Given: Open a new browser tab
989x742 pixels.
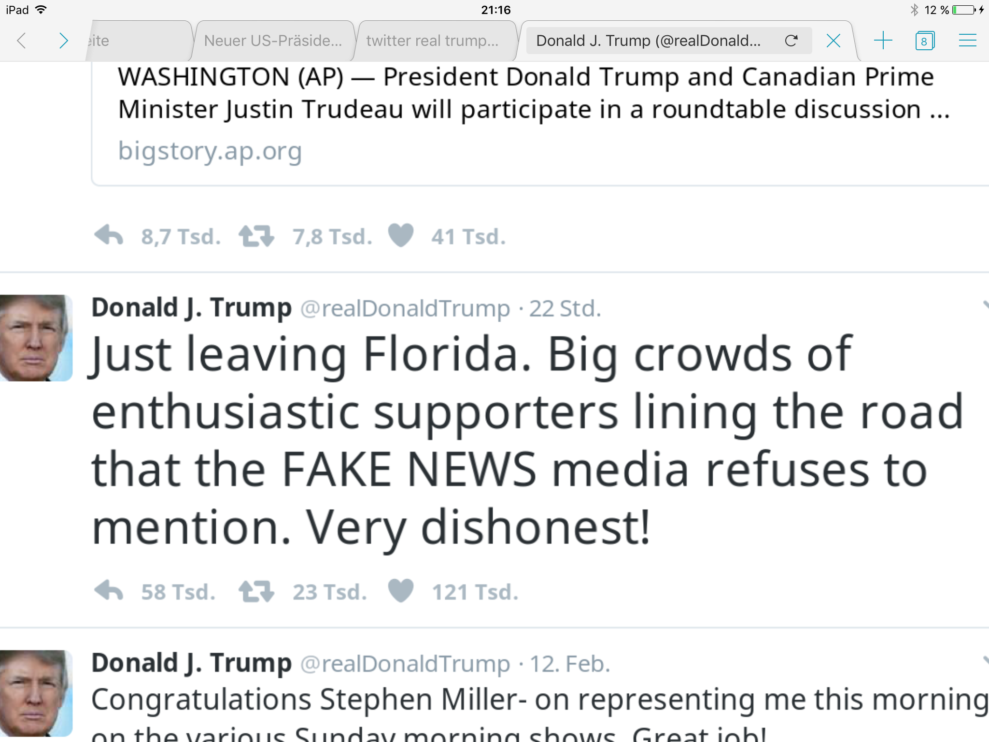Looking at the screenshot, I should pos(883,41).
